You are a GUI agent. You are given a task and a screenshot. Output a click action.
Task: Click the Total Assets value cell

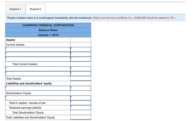click(x=81, y=79)
